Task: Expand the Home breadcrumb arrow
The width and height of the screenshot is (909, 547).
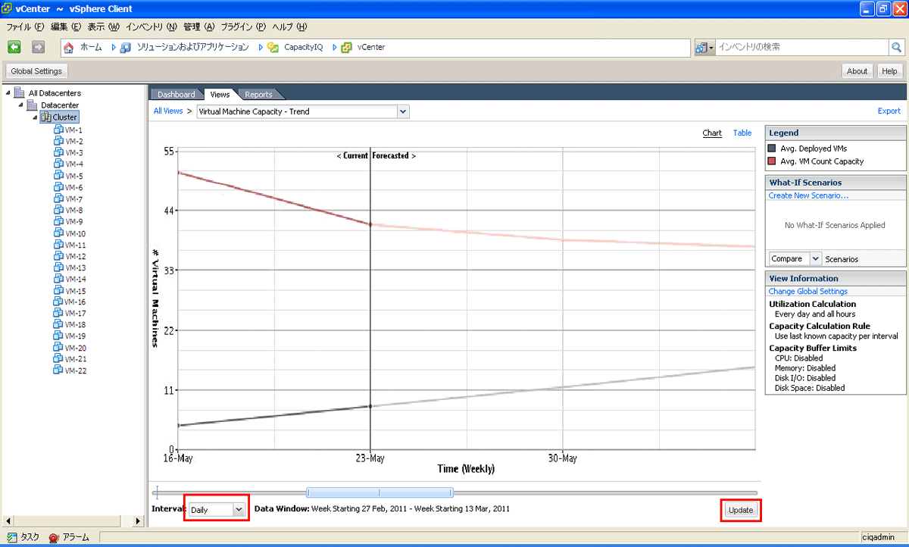Action: pyautogui.click(x=114, y=47)
